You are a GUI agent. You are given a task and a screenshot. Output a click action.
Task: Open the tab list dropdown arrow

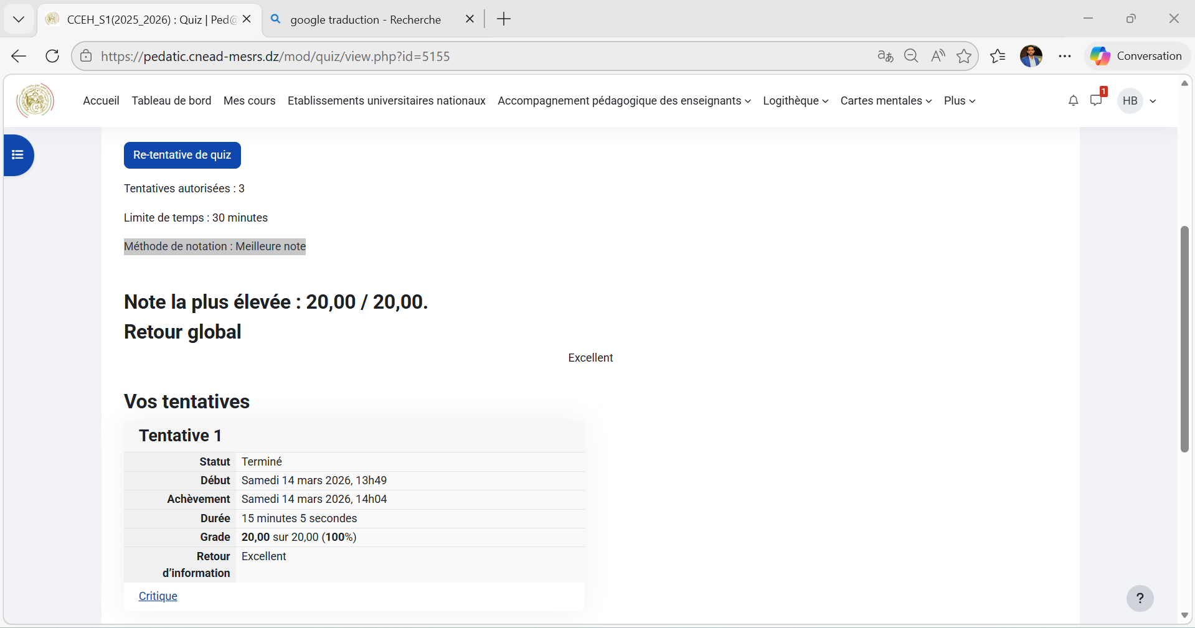pyautogui.click(x=19, y=19)
